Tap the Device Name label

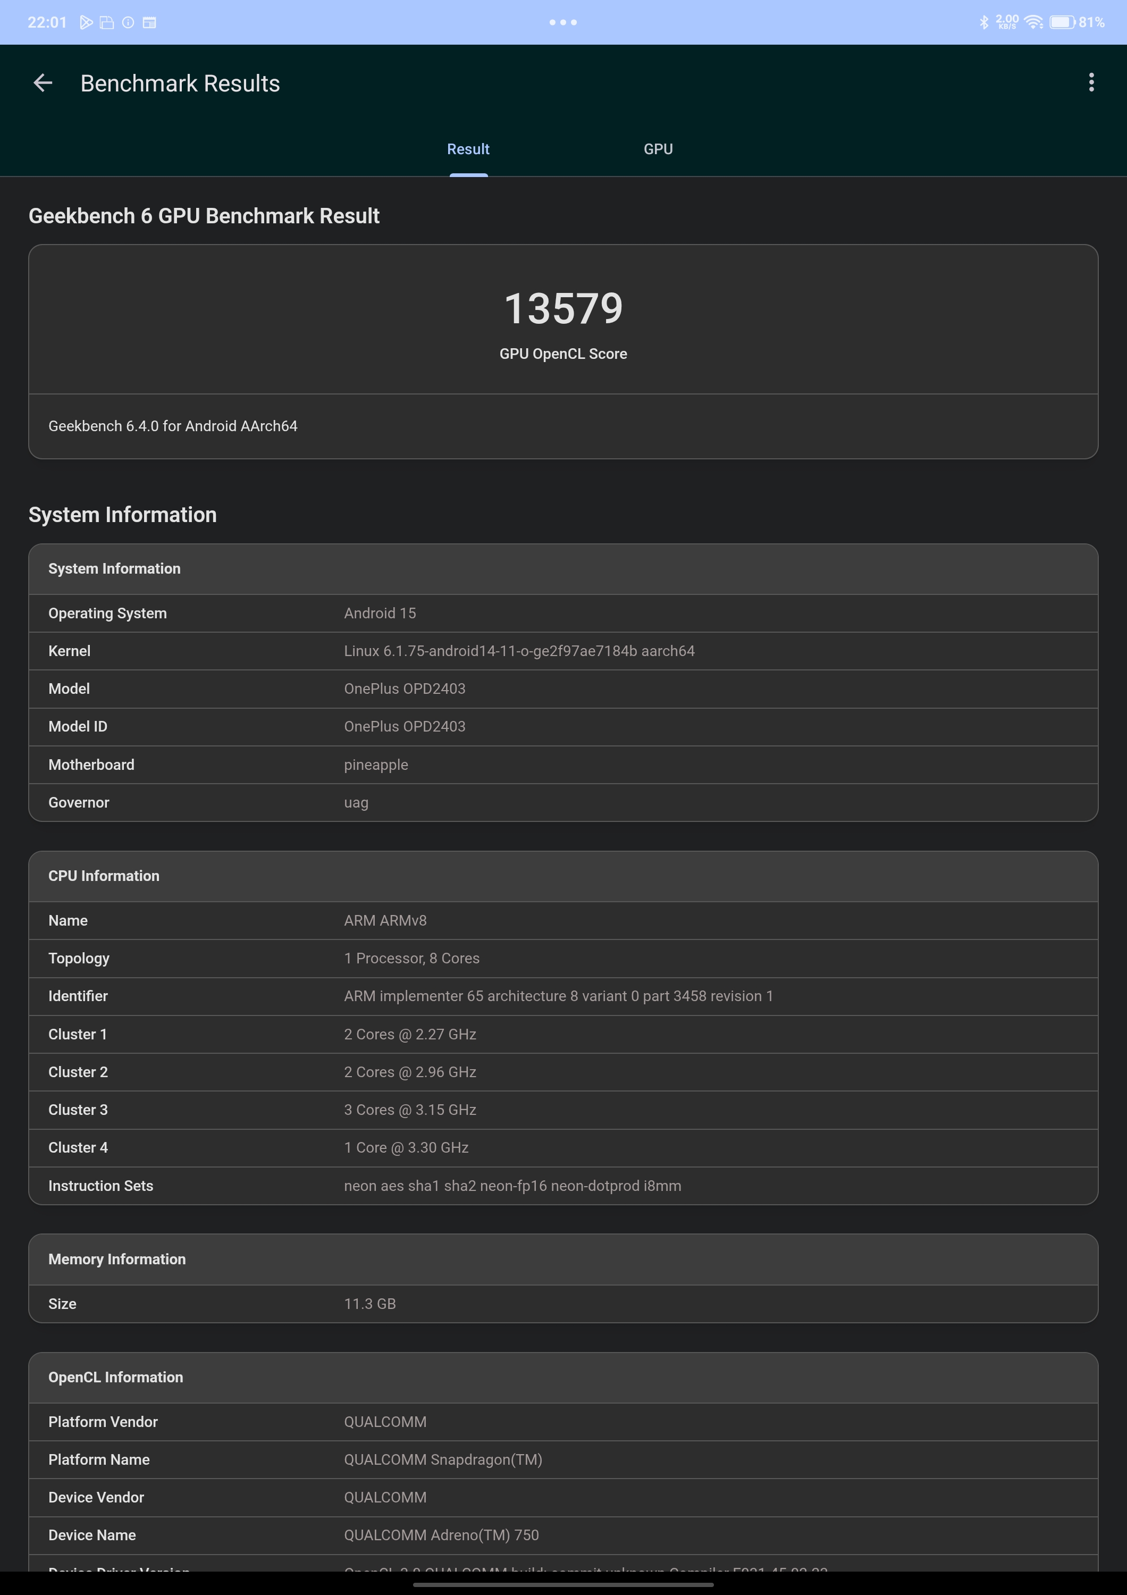click(92, 1535)
